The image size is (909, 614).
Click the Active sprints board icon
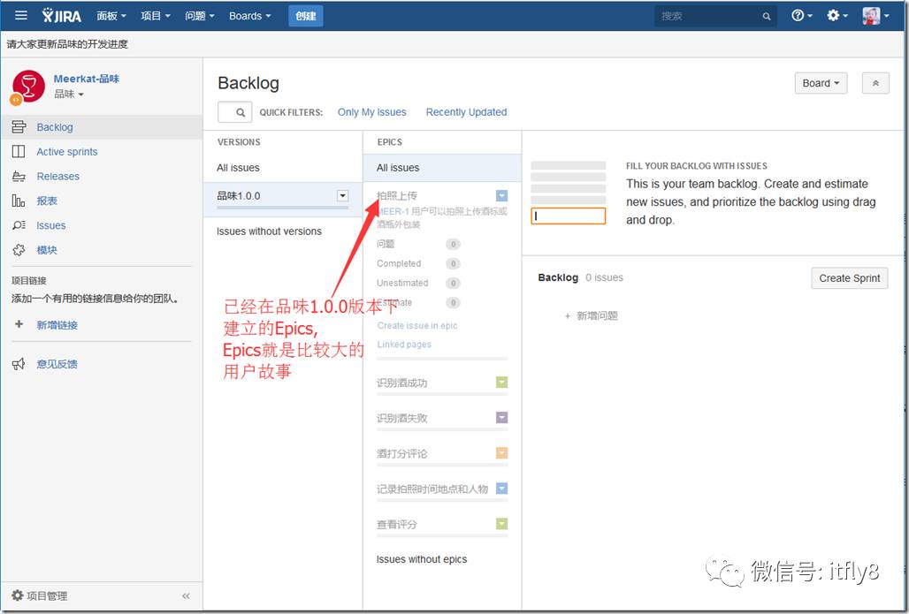pyautogui.click(x=19, y=151)
